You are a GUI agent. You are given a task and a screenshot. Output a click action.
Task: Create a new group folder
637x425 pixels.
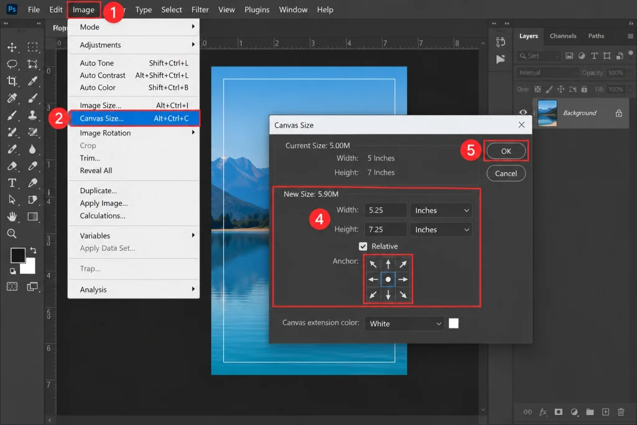coord(590,412)
